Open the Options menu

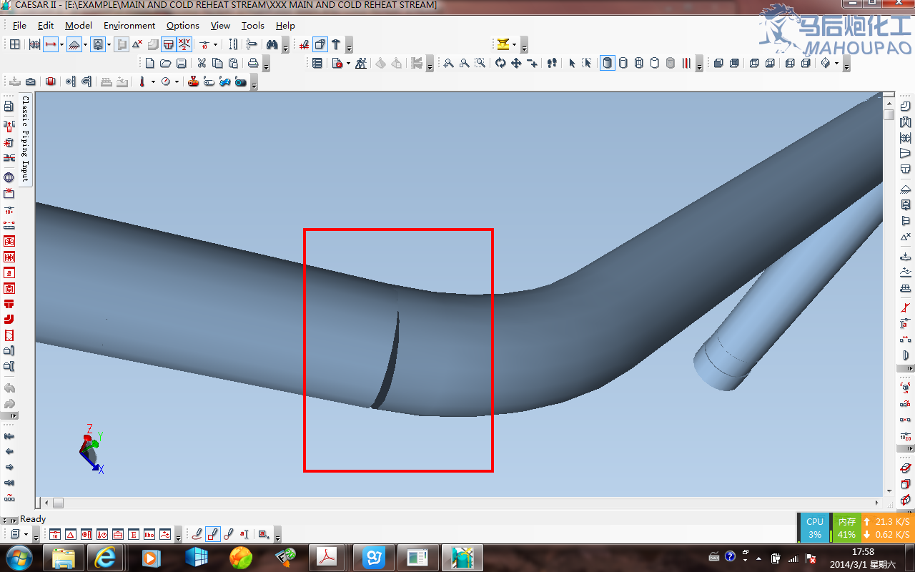(x=183, y=25)
